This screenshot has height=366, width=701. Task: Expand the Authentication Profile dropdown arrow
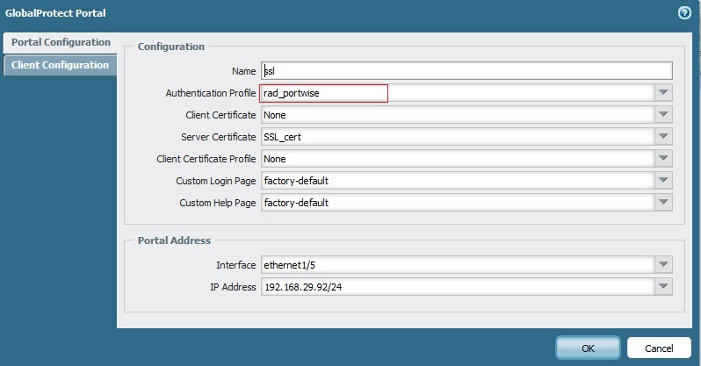[664, 93]
